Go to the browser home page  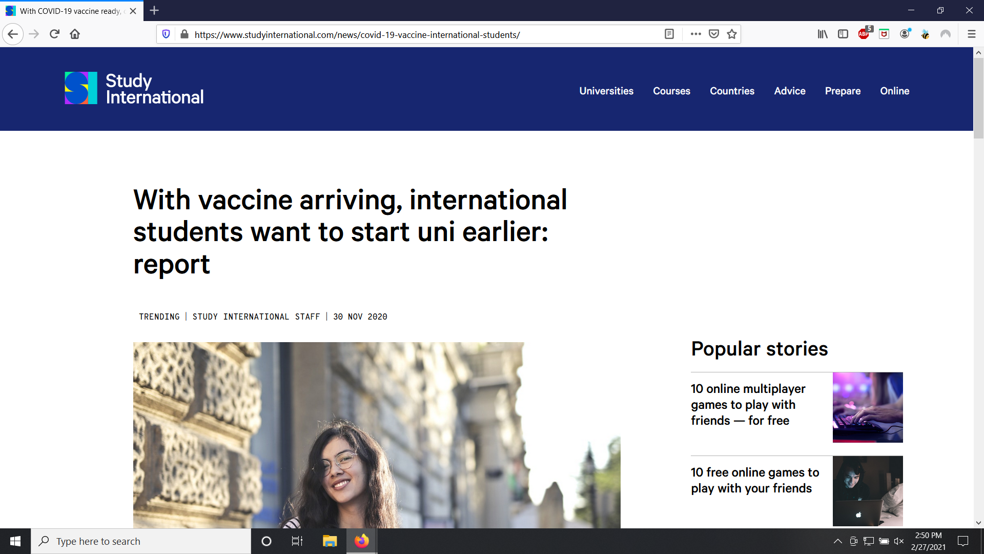pos(75,34)
